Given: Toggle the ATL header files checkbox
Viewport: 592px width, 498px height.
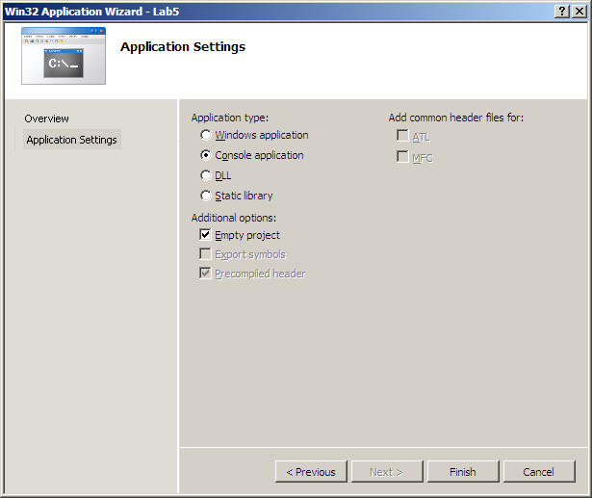Looking at the screenshot, I should (x=402, y=135).
